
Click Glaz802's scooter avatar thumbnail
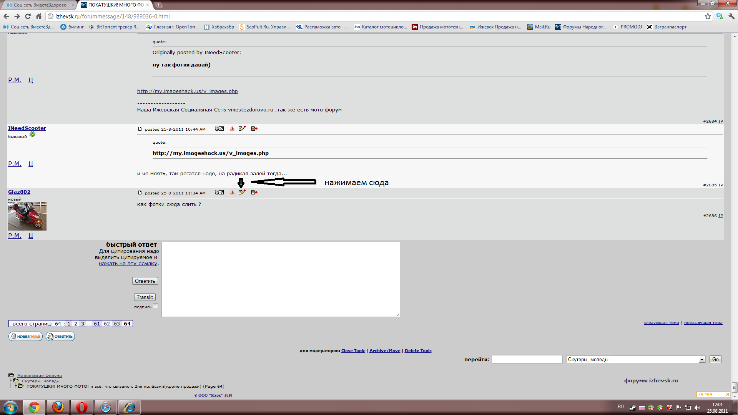27,216
